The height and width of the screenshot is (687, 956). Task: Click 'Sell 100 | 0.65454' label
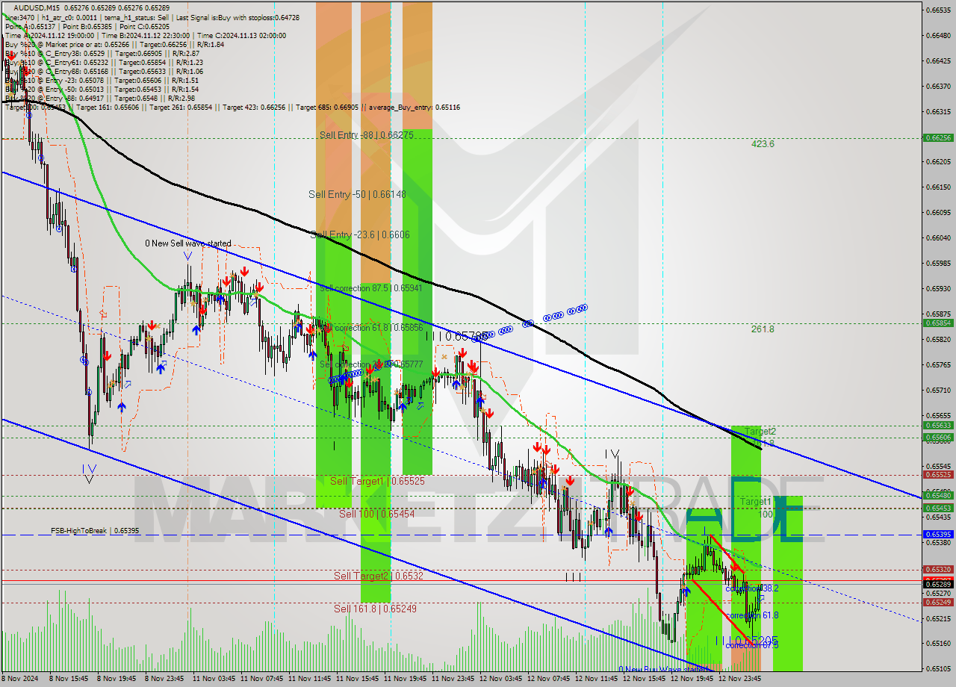tap(376, 515)
